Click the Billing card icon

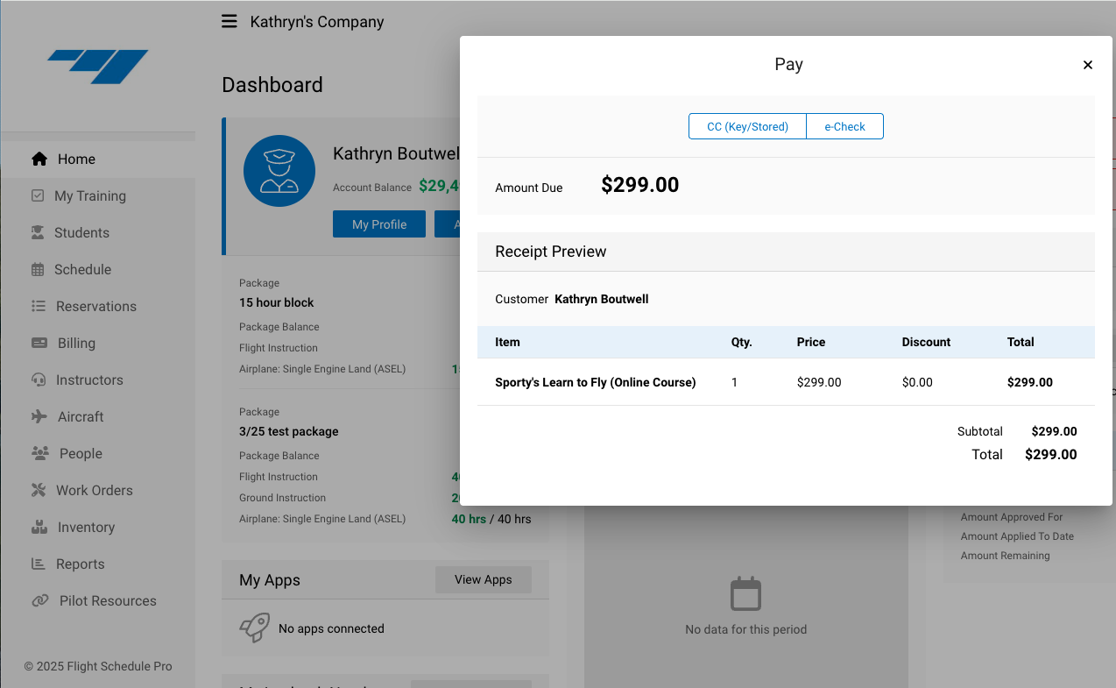coord(39,343)
